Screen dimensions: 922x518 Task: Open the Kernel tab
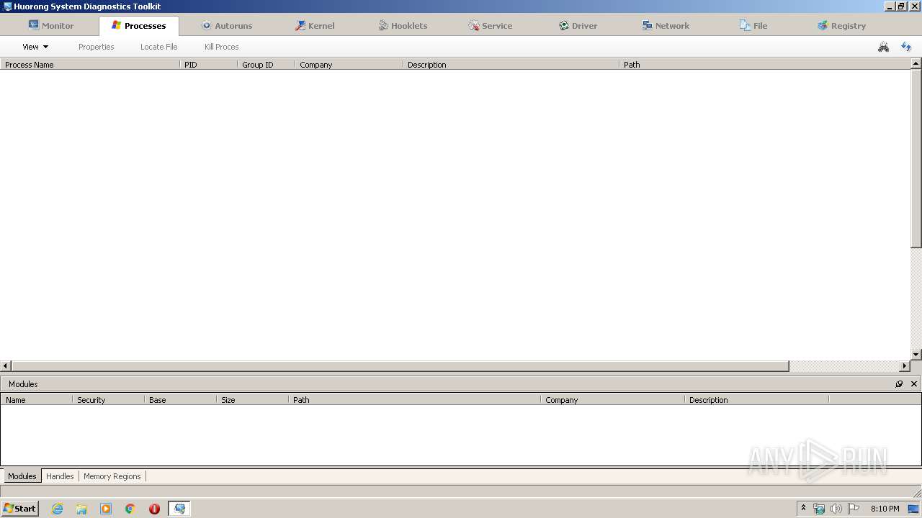coord(314,25)
